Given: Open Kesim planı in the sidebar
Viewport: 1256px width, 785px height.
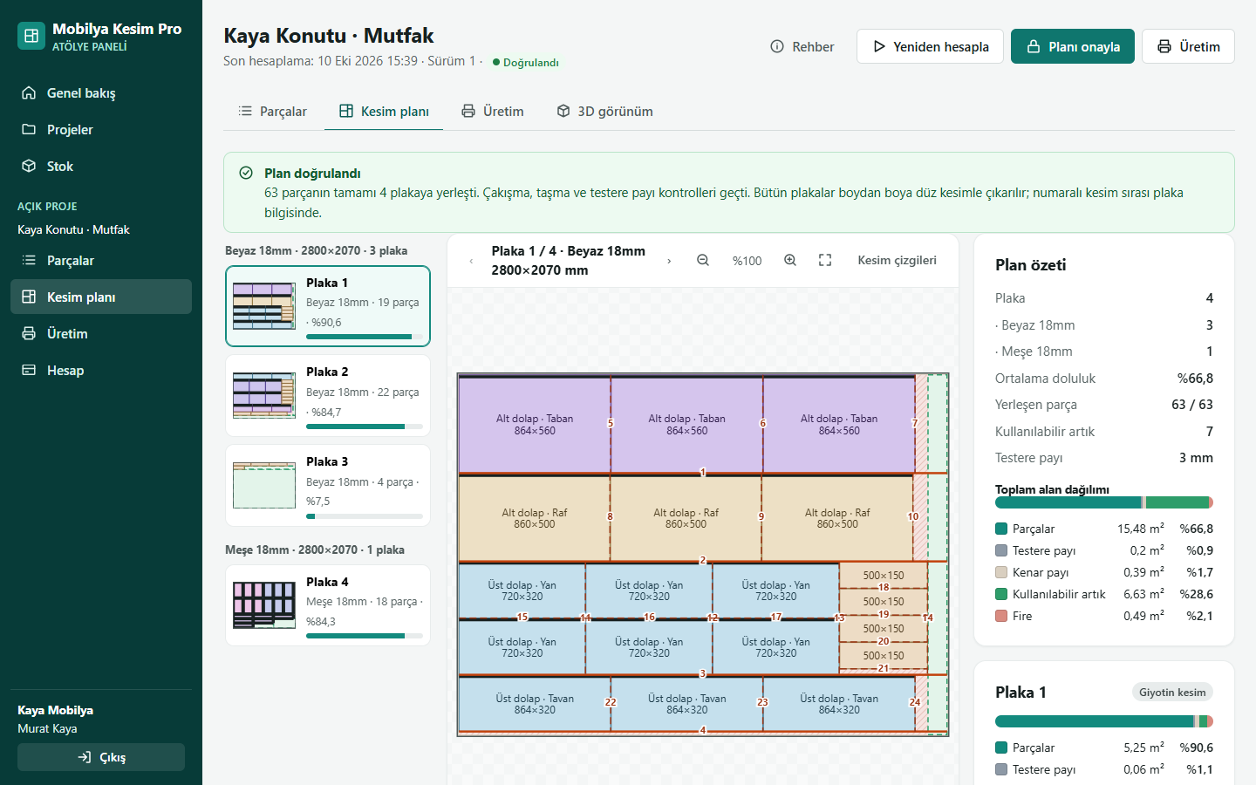Looking at the screenshot, I should click(101, 297).
